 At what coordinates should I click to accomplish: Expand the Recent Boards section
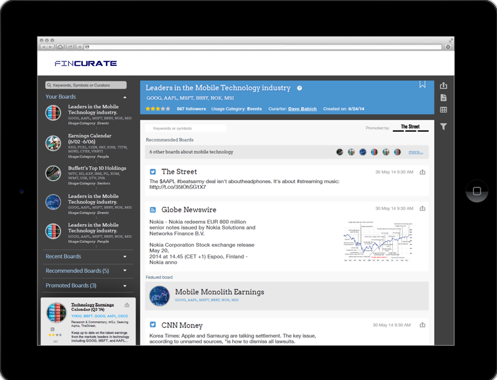[125, 256]
